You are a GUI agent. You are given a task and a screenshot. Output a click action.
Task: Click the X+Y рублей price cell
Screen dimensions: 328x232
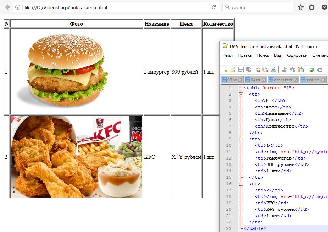(x=186, y=157)
